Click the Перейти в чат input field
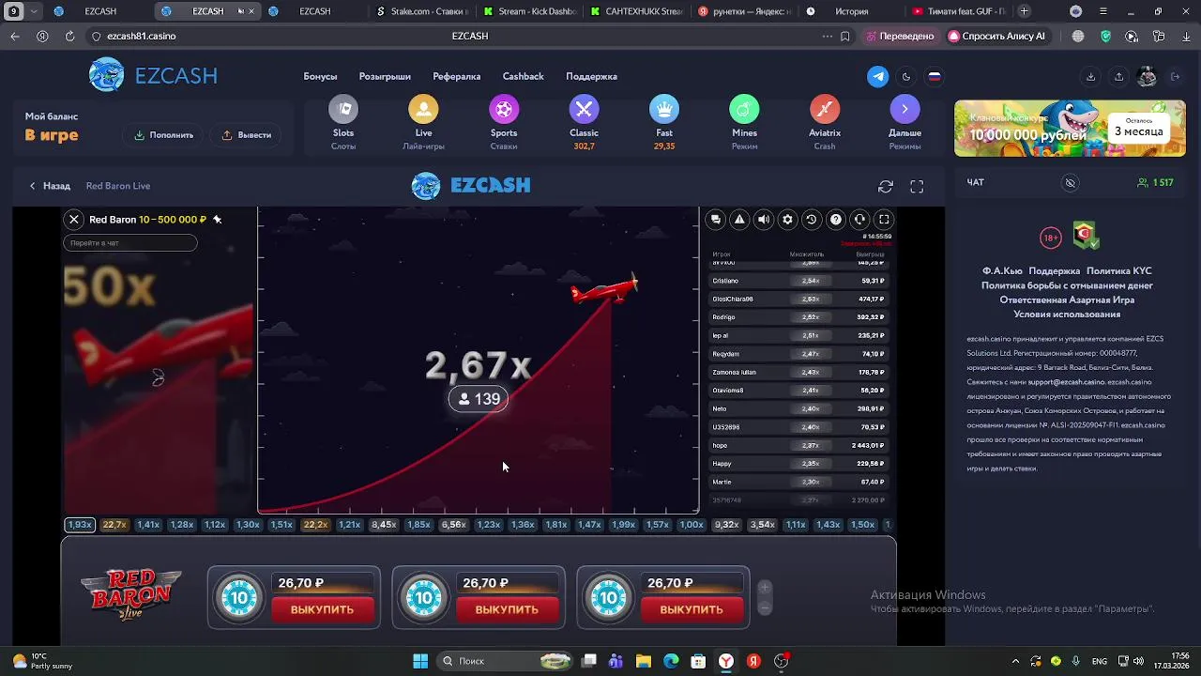1201x676 pixels. pyautogui.click(x=130, y=243)
